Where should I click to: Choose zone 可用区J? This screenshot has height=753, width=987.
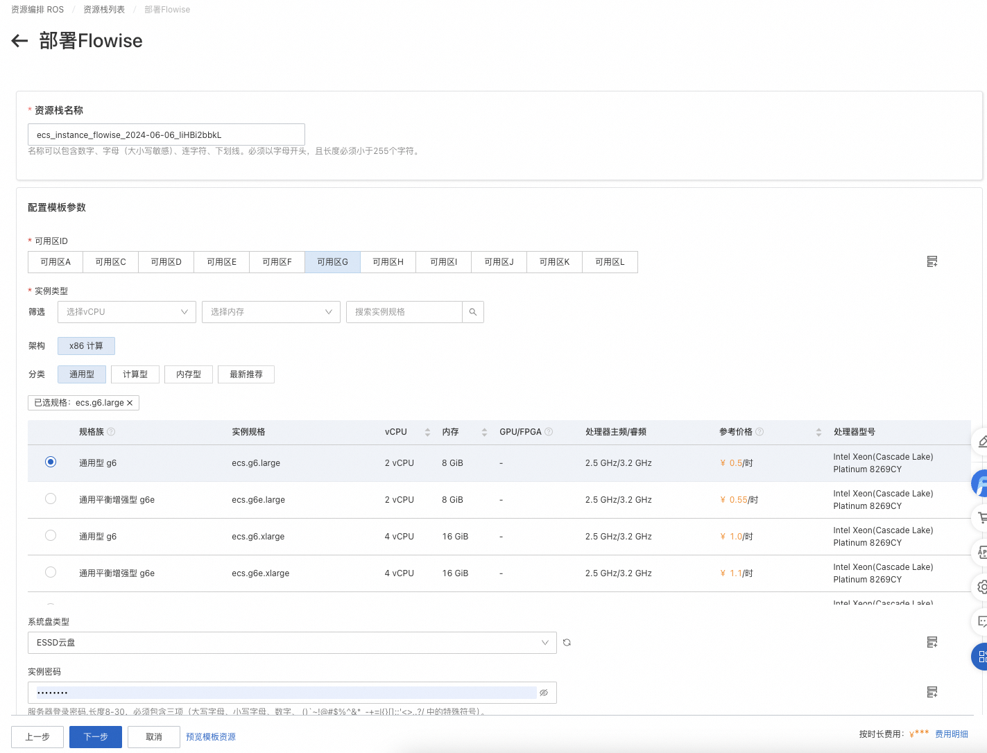coord(499,262)
